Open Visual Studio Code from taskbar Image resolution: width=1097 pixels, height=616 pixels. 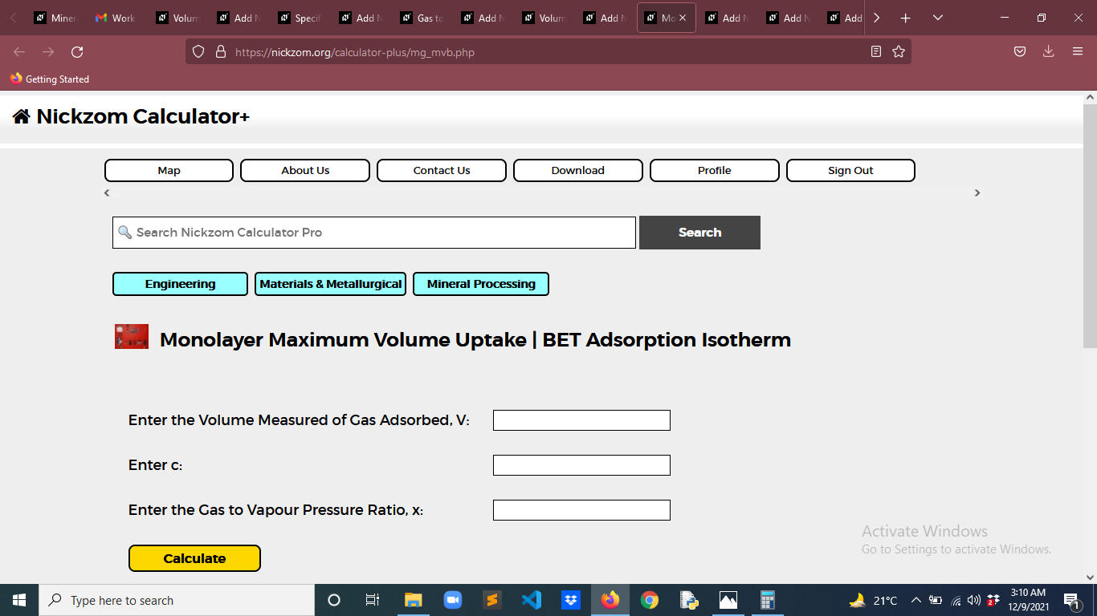532,600
